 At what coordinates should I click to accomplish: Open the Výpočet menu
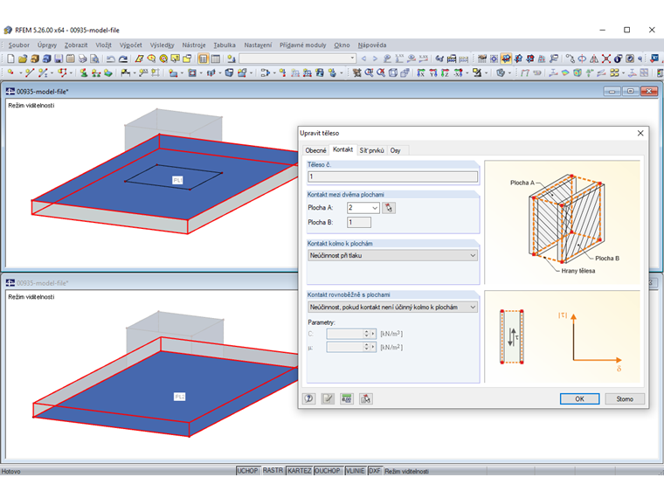[x=131, y=45]
